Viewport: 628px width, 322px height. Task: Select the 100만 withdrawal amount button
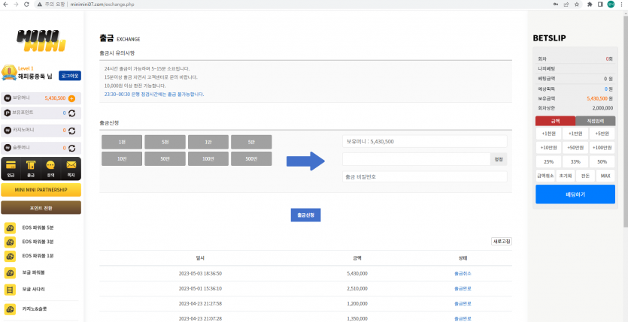208,159
